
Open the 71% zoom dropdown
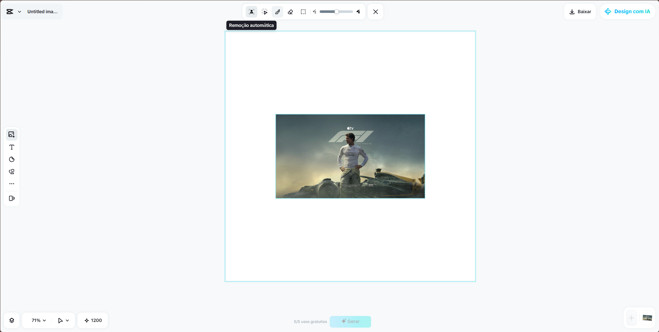(39, 320)
